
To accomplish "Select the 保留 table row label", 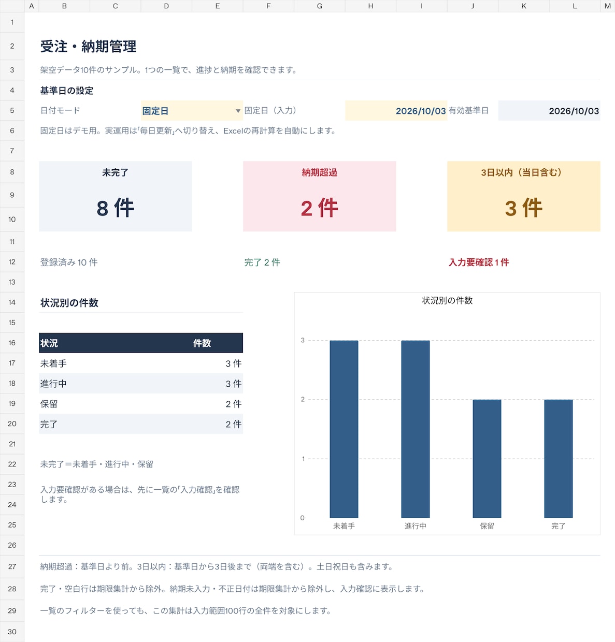I will point(49,404).
